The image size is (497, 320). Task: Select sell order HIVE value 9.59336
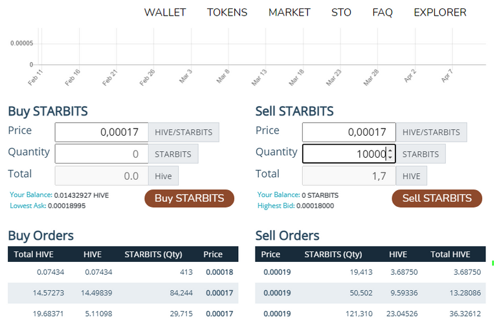(404, 293)
